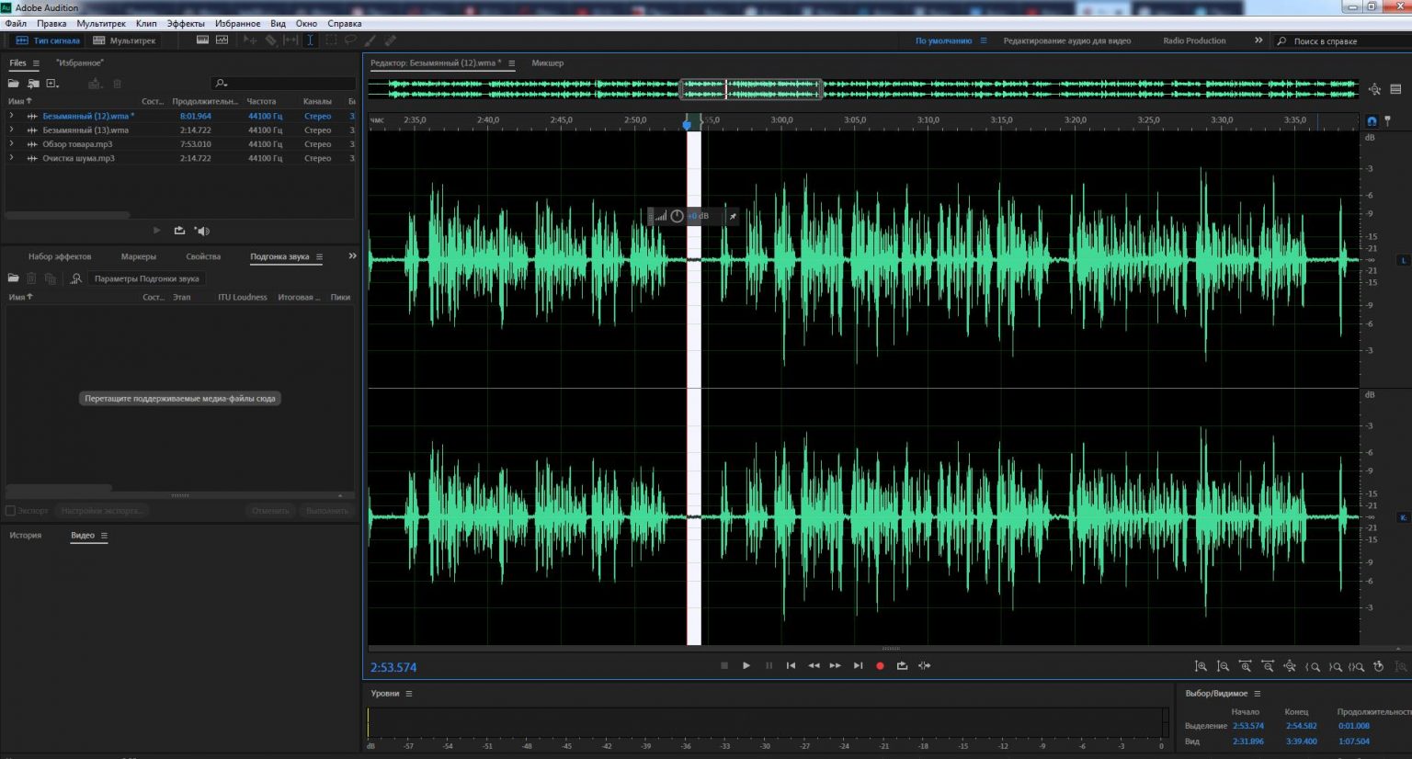Open the "Избранное" panel tab

point(80,62)
